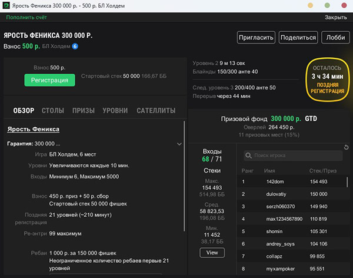Select player row dulovatiy

click(292, 194)
